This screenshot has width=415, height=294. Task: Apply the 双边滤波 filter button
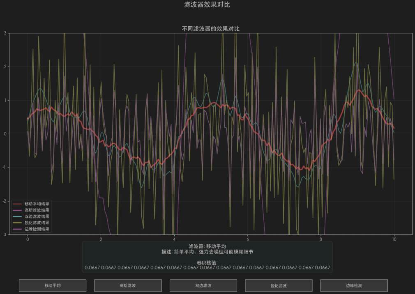coord(203,285)
